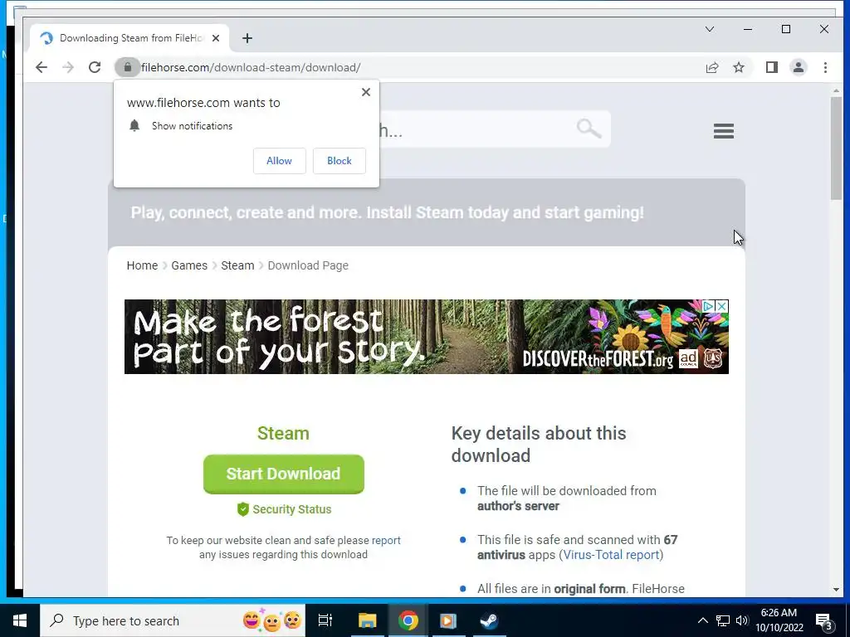Go back to the previous page
The width and height of the screenshot is (850, 637).
pos(42,67)
